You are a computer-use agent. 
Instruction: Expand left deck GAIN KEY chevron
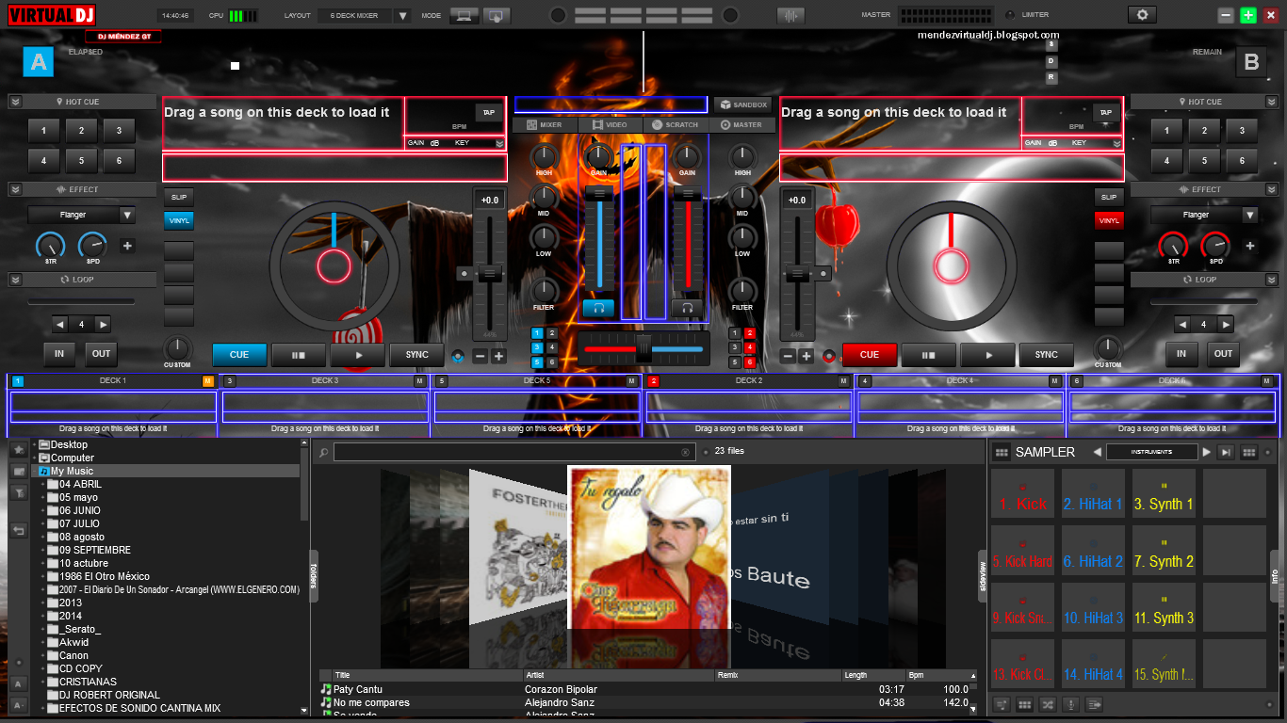499,143
